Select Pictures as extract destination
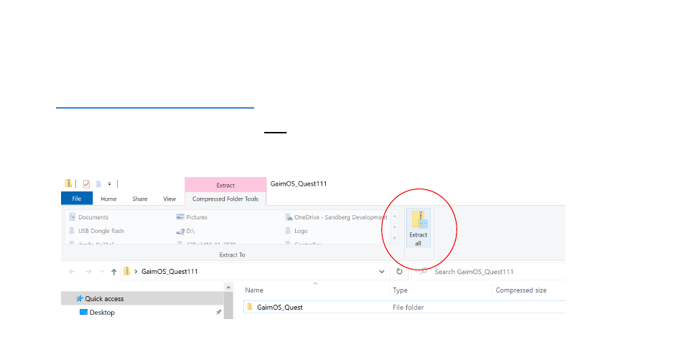This screenshot has width=682, height=342. point(192,217)
